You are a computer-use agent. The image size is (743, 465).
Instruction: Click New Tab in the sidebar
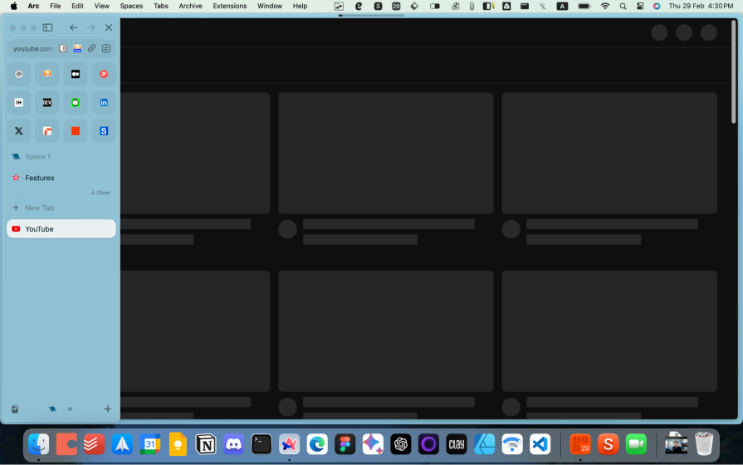click(x=39, y=208)
